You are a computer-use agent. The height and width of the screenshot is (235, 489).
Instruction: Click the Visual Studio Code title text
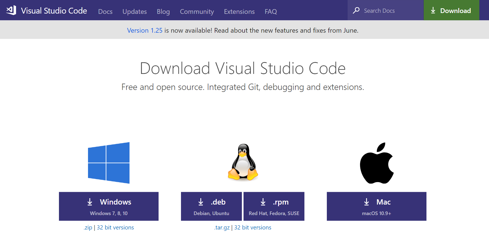pos(54,11)
